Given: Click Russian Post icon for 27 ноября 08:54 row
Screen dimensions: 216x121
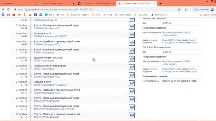Looking at the screenshot, I should coord(132,27).
